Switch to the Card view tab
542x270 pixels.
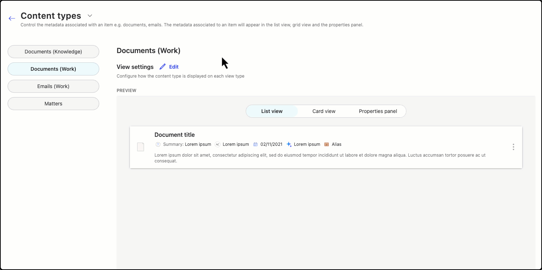[324, 111]
